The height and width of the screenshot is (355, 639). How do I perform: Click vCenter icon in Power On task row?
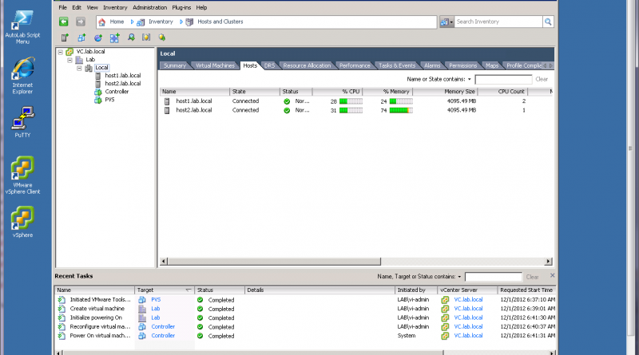(445, 336)
